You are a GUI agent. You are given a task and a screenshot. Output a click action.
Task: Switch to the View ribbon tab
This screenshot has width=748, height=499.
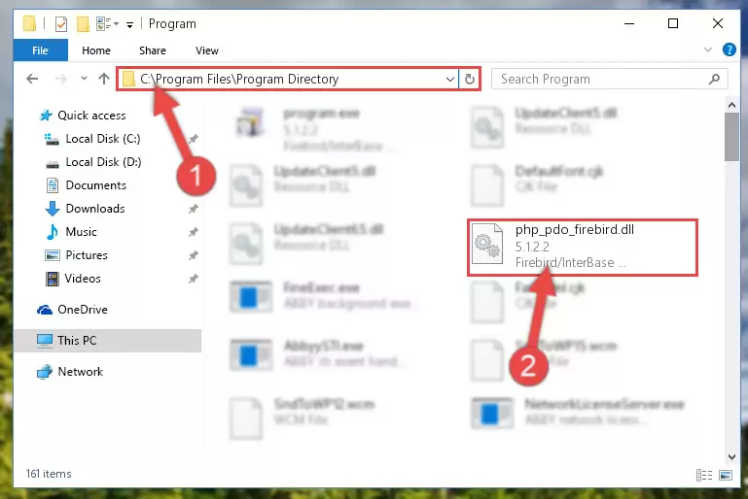tap(206, 50)
